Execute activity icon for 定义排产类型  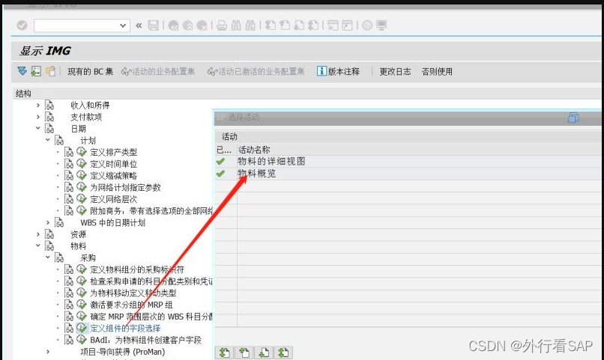(81, 152)
